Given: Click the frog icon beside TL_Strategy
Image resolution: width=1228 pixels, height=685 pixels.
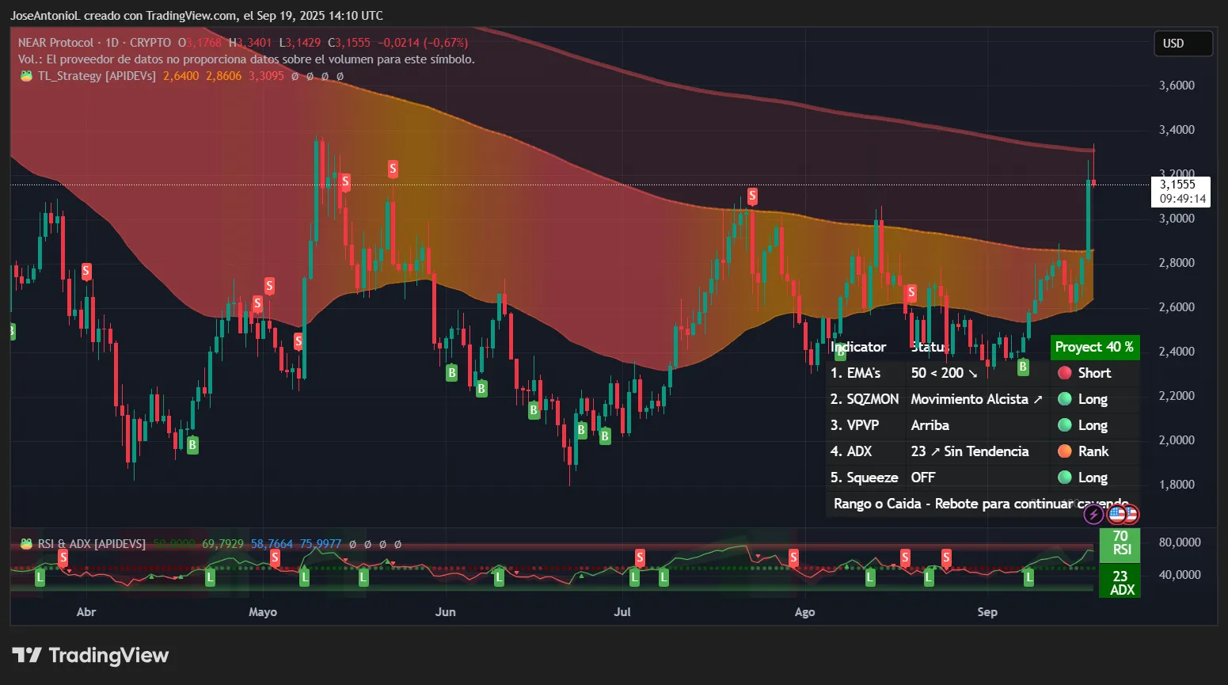Looking at the screenshot, I should pyautogui.click(x=26, y=76).
